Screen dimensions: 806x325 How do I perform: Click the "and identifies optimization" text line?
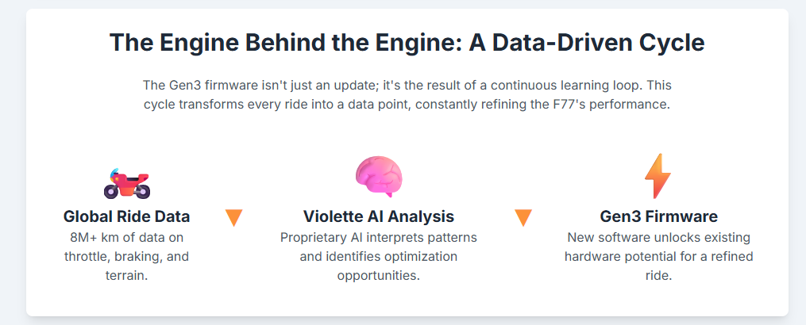(x=379, y=257)
